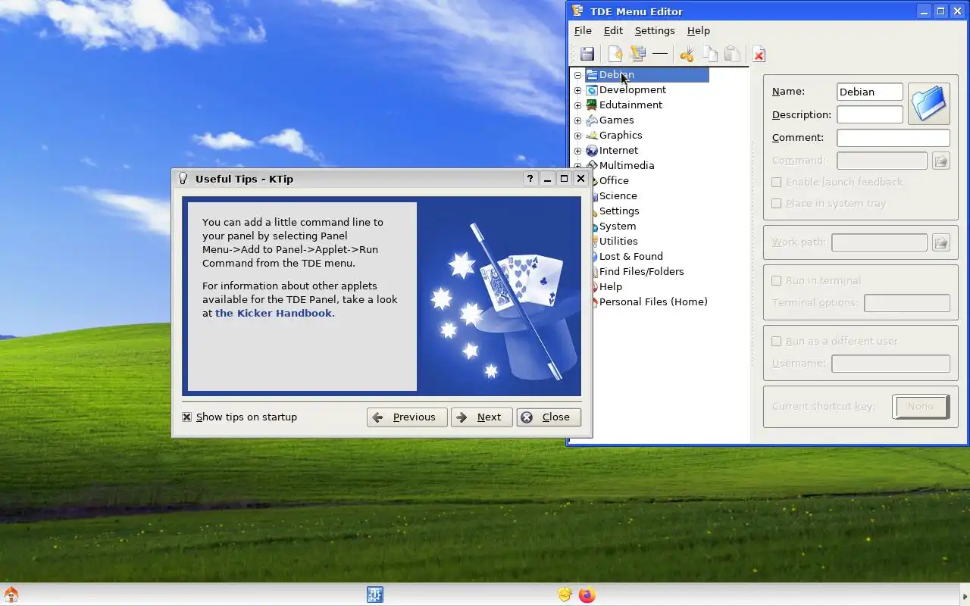Click the Debian folder icon in tree
Screen dimensions: 970x606
pos(592,75)
